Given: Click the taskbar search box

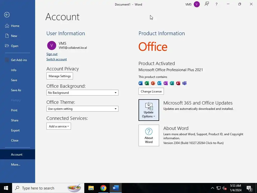Looking at the screenshot, I should point(48,188).
